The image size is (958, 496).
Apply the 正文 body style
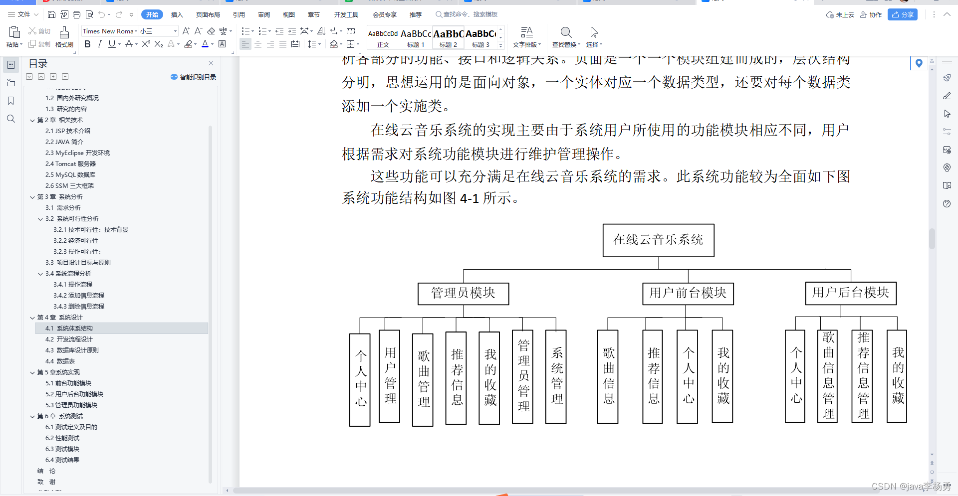(x=383, y=38)
